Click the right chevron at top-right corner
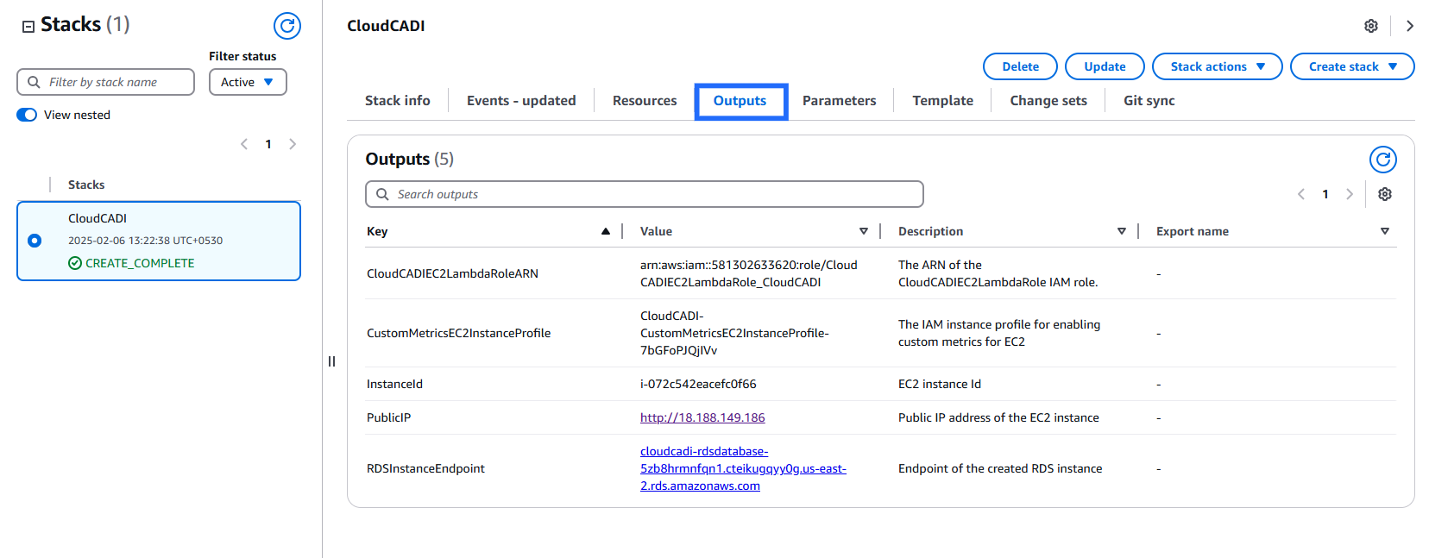The height and width of the screenshot is (558, 1429). [1409, 26]
